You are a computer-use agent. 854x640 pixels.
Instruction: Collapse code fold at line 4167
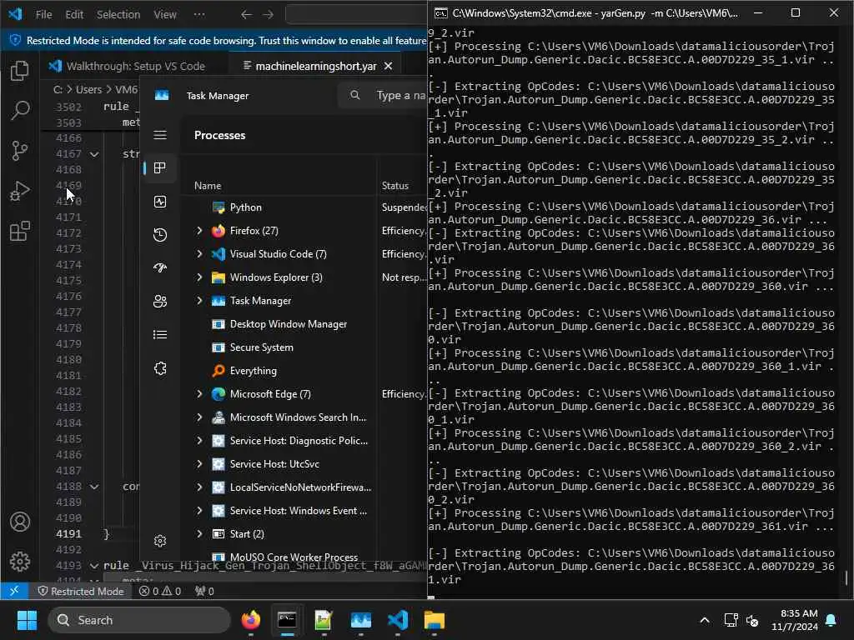click(x=94, y=154)
